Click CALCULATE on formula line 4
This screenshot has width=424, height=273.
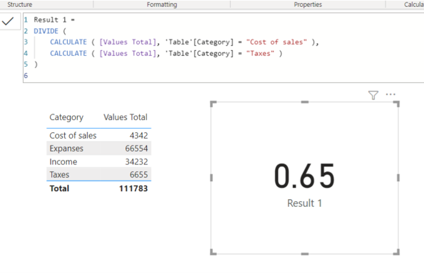69,53
